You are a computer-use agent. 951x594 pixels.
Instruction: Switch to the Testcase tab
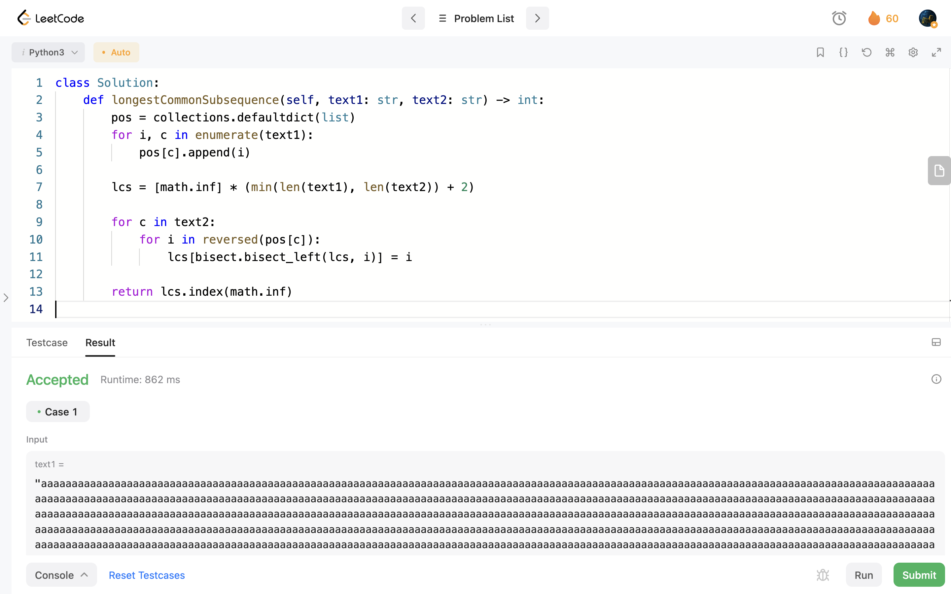47,343
